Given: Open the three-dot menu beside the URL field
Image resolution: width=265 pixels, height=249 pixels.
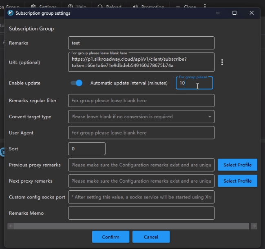Looking at the screenshot, I should point(222,62).
